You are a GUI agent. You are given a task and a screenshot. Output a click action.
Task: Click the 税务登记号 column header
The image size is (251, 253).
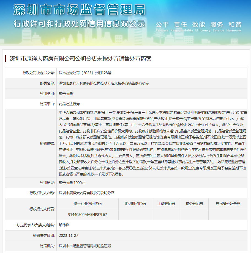click(x=194, y=204)
